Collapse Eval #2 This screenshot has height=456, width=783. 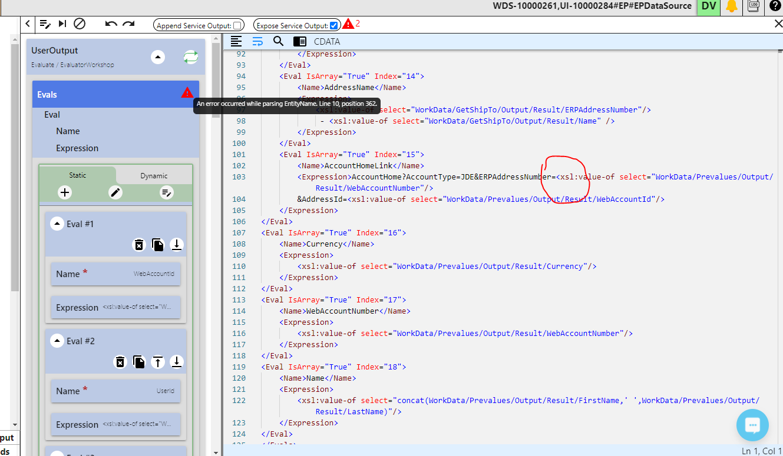coord(57,341)
